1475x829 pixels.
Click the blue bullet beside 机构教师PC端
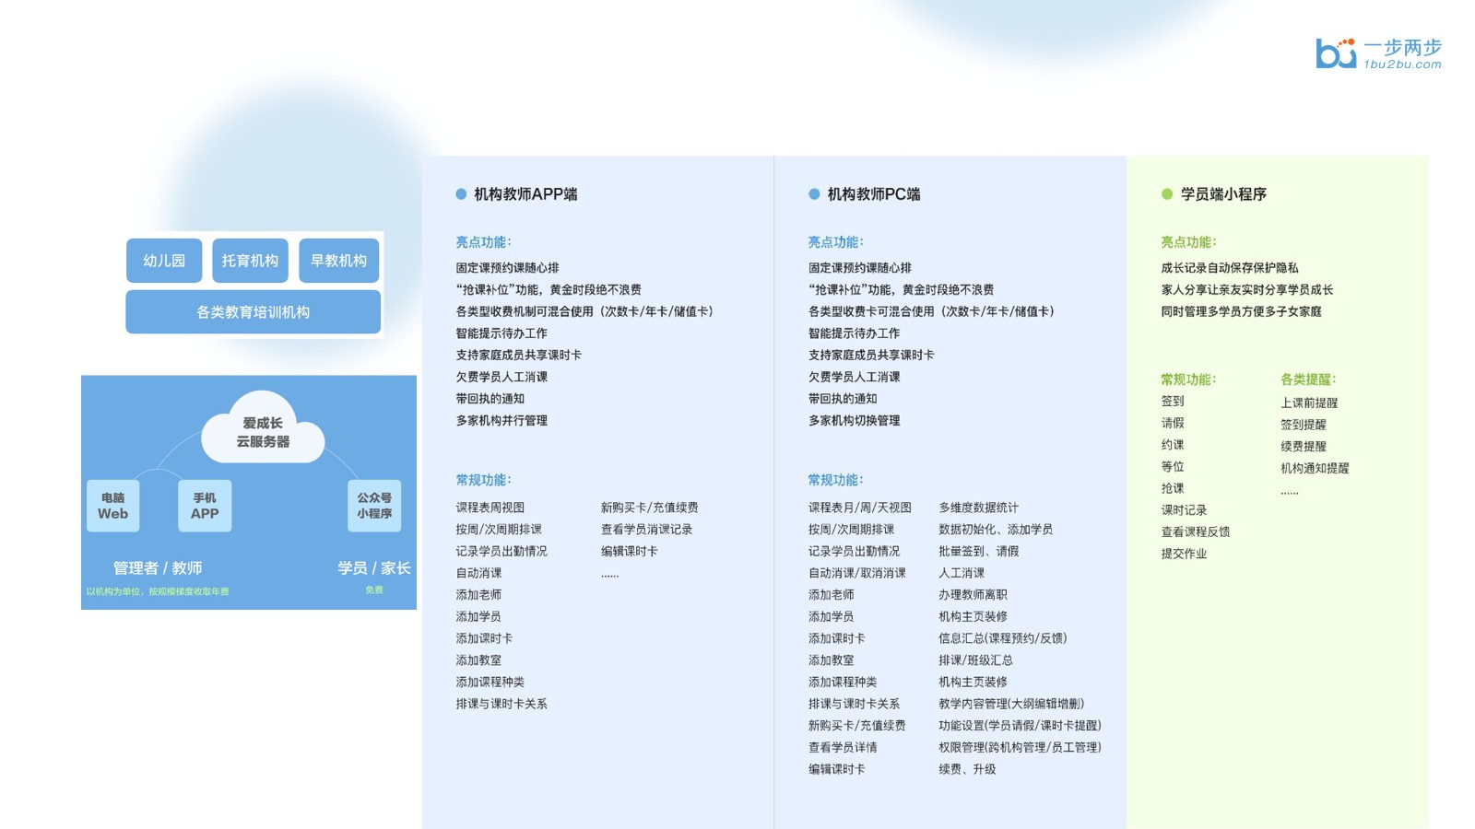pos(814,194)
